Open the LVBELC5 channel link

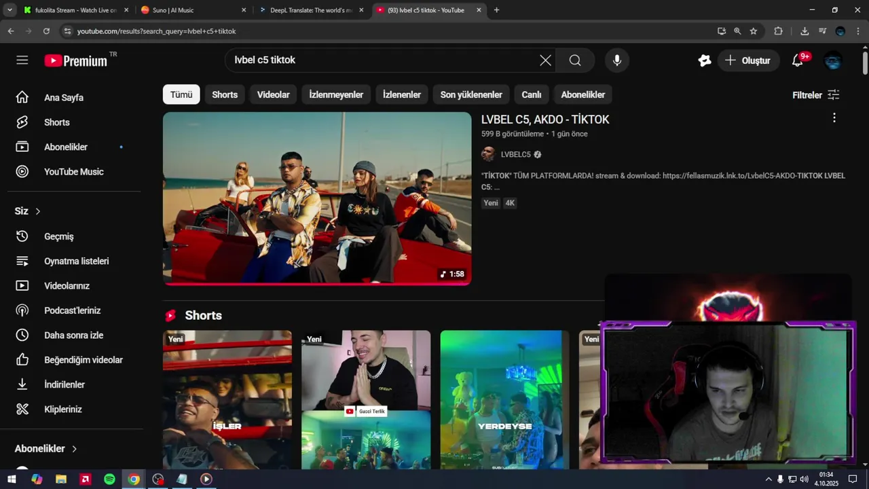(x=516, y=154)
